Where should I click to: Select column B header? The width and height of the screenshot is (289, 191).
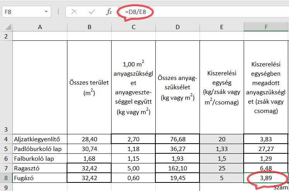point(89,27)
